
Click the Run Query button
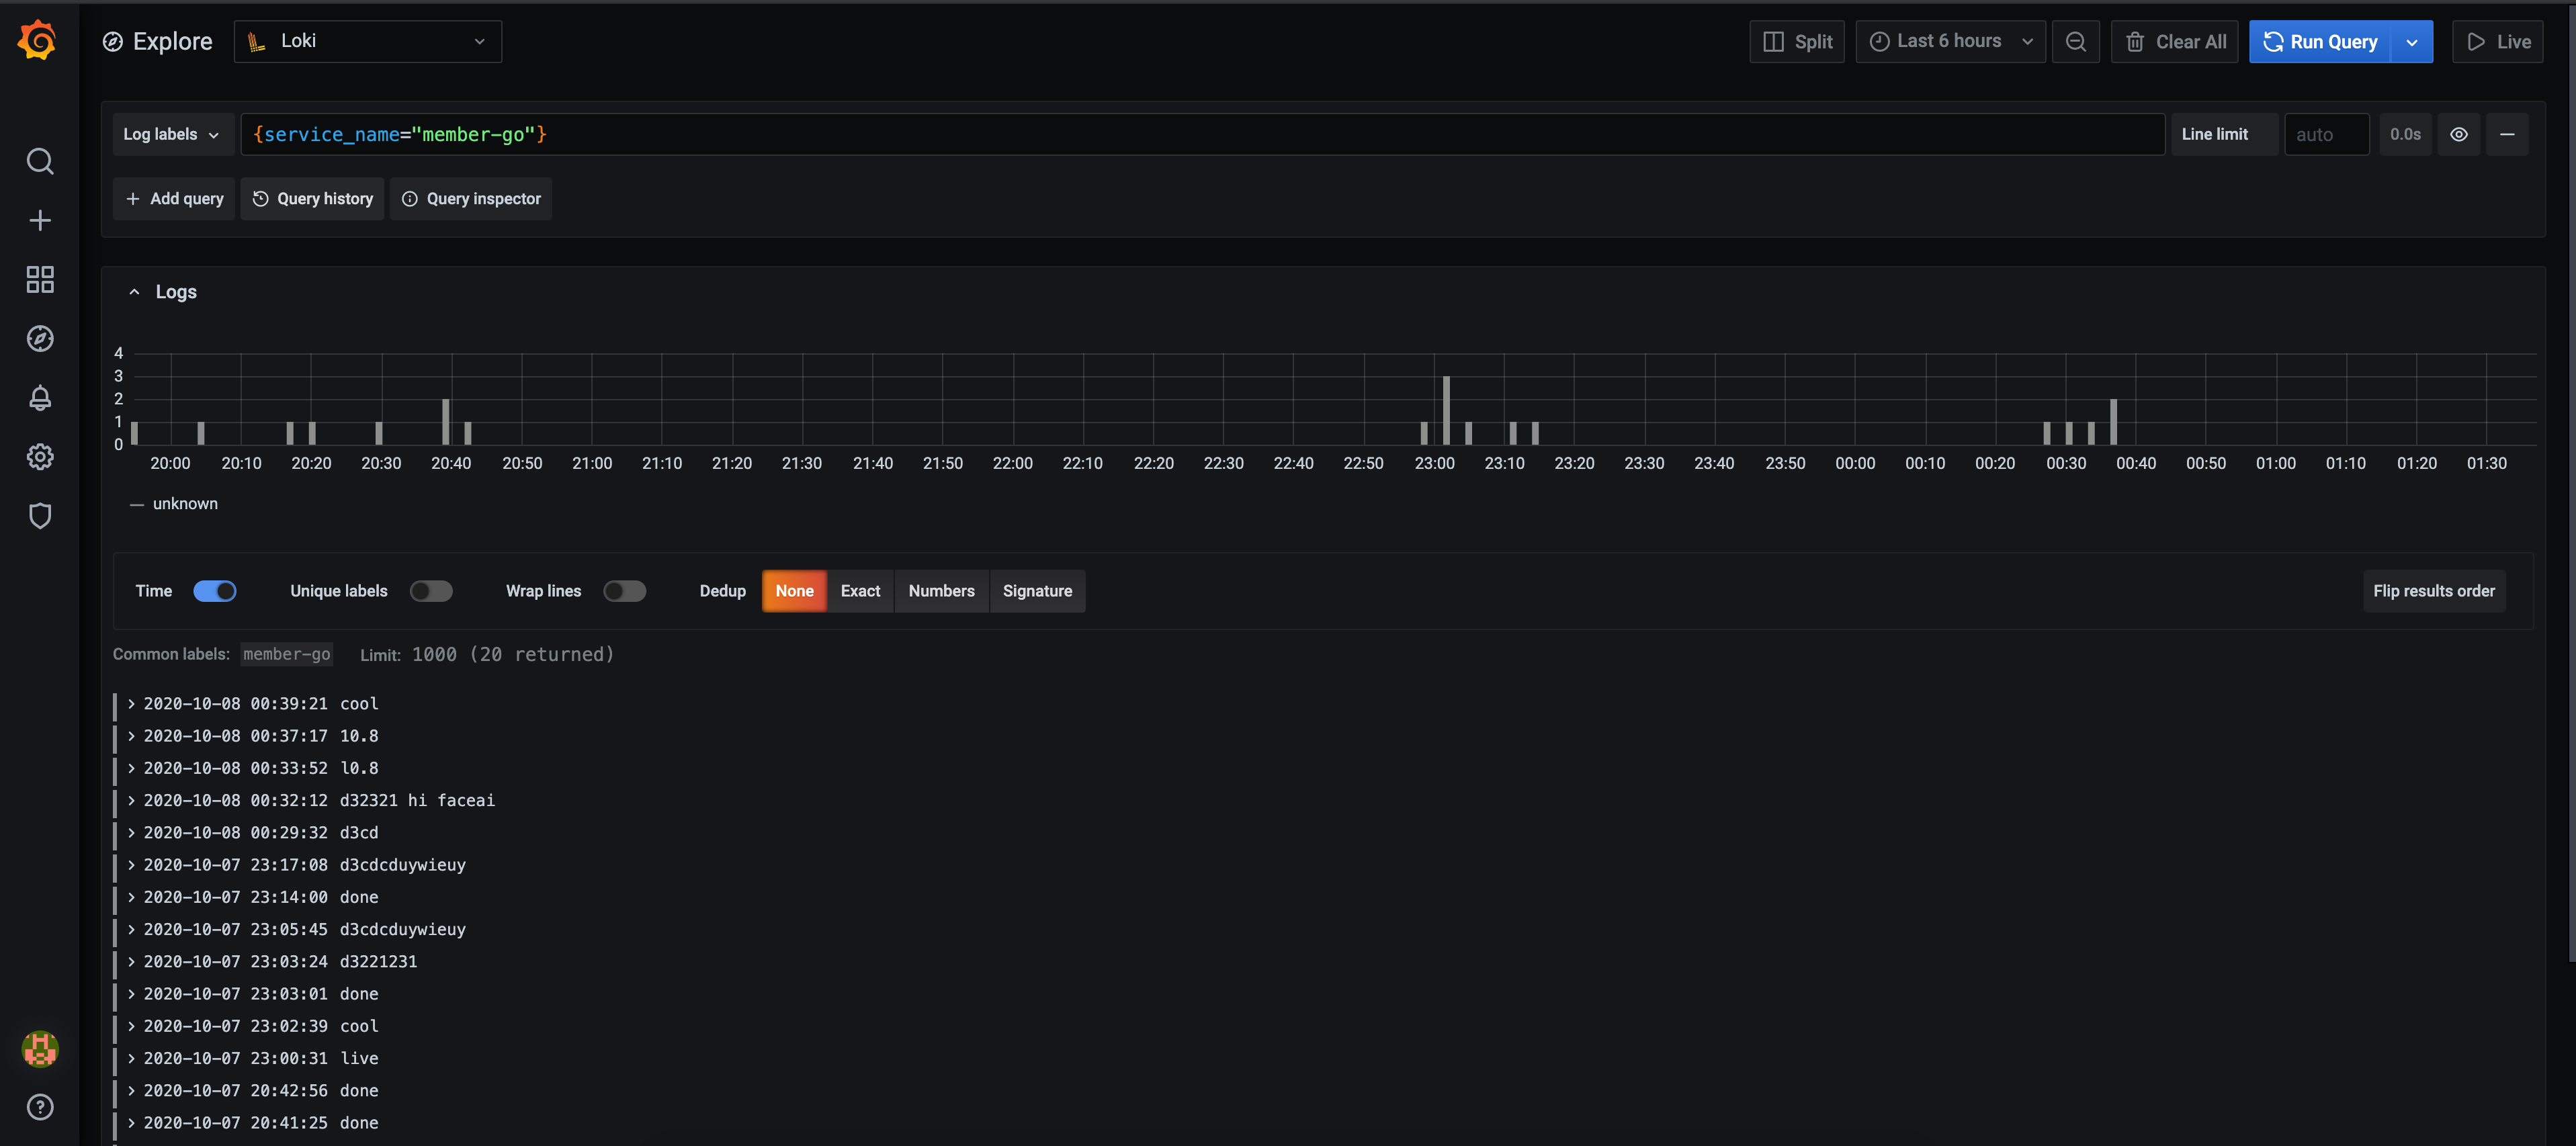[x=2319, y=42]
